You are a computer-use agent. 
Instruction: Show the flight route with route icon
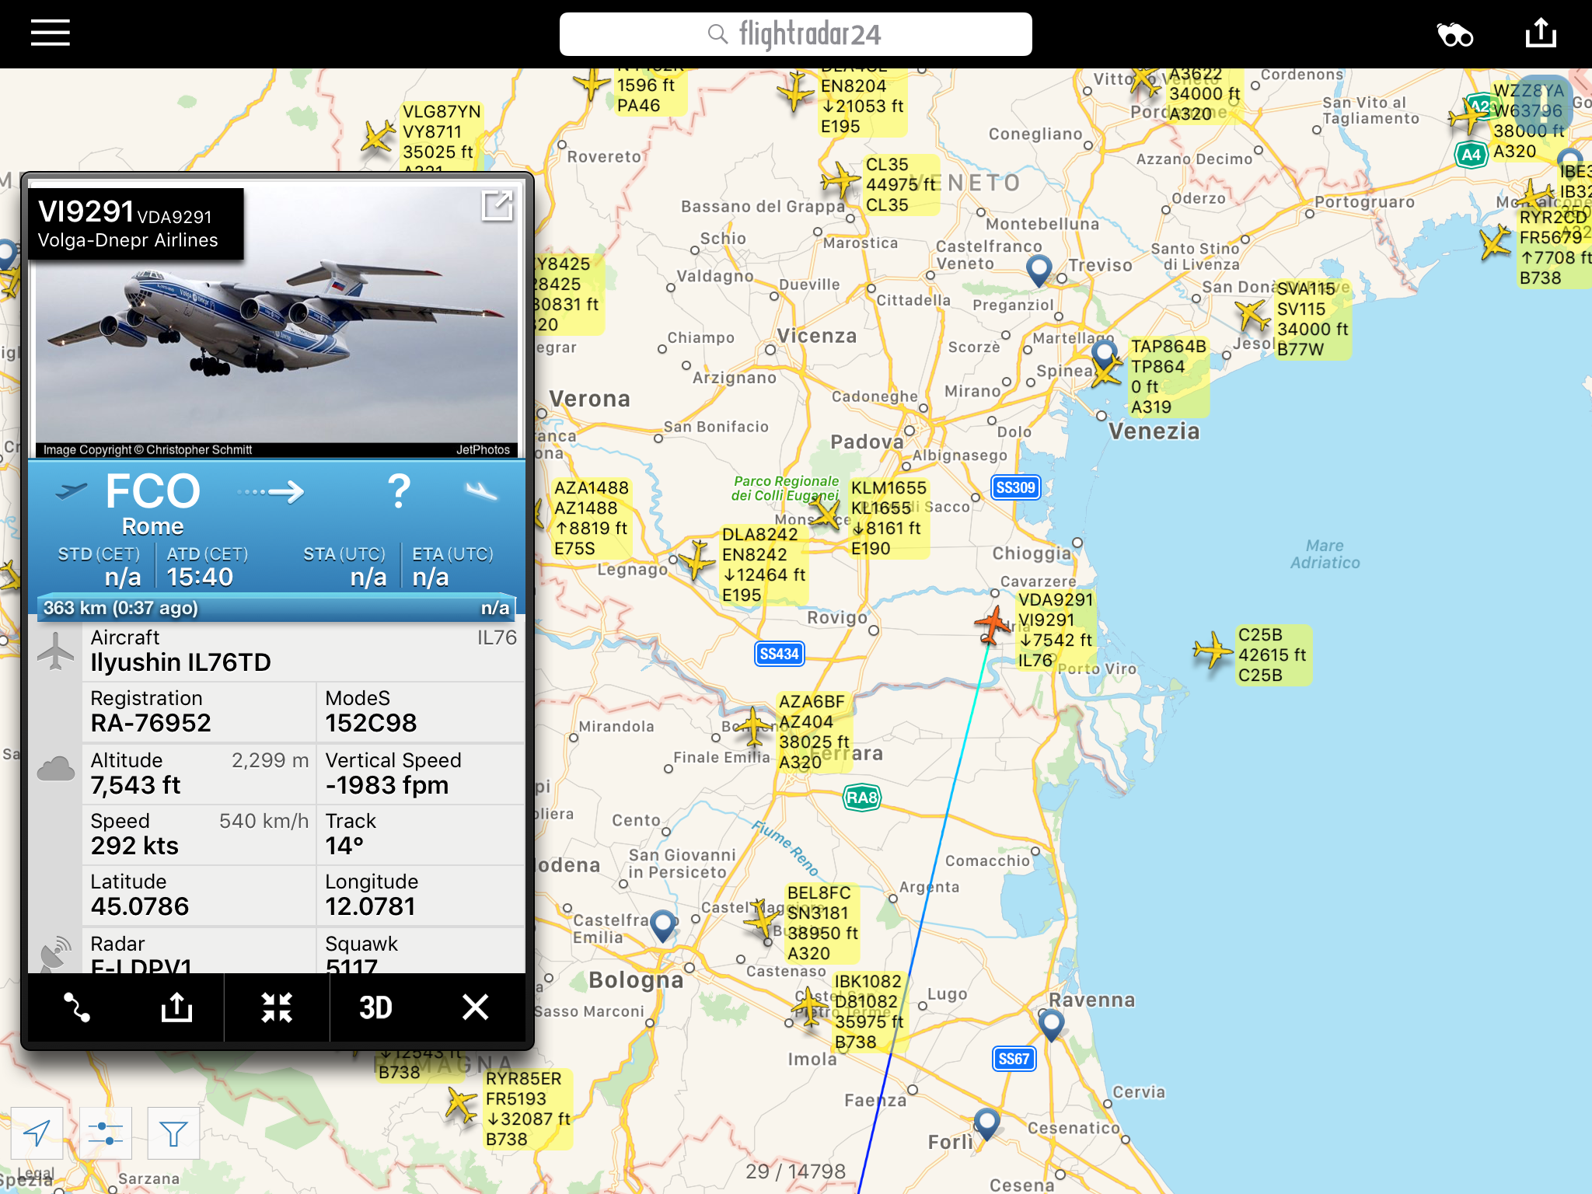[76, 1007]
